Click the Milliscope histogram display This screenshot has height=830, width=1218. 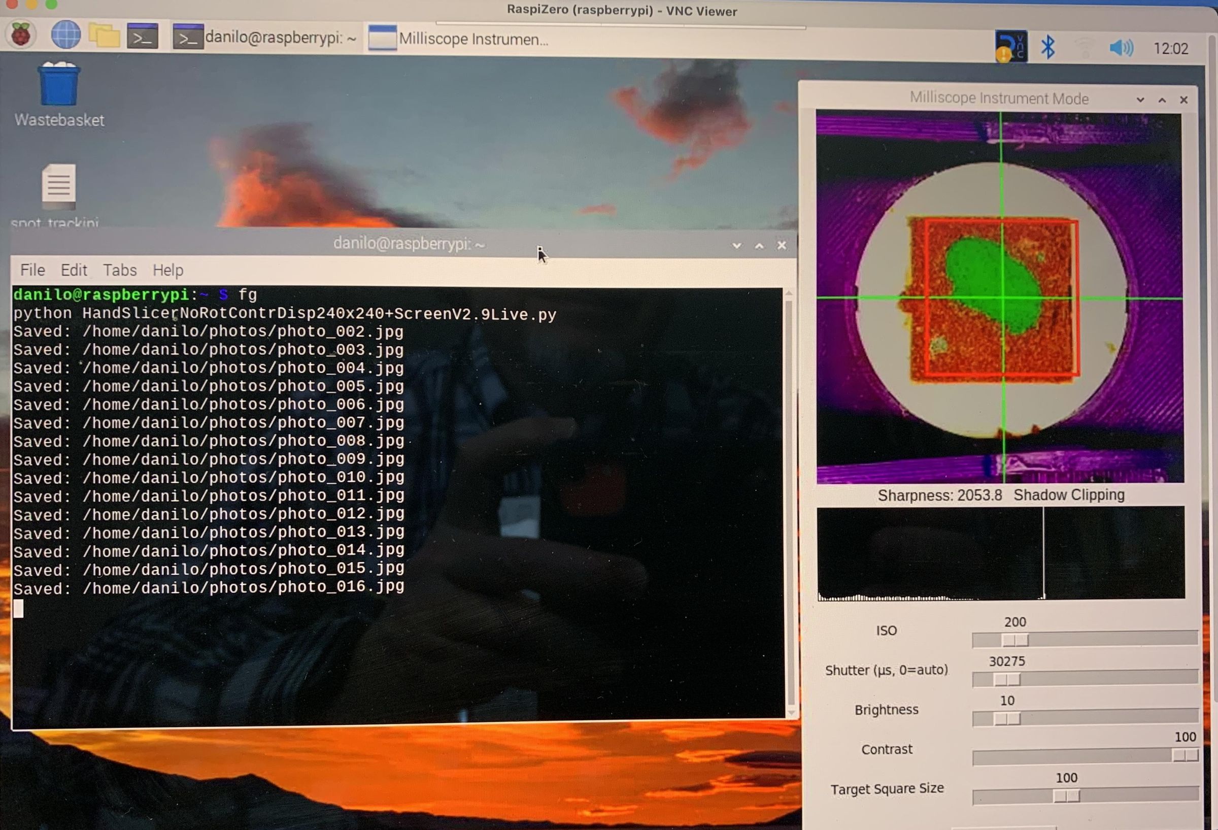pos(1000,553)
